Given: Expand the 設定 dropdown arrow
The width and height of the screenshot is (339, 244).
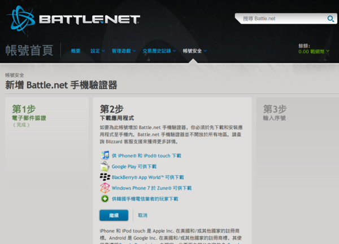Looking at the screenshot, I should (x=103, y=51).
